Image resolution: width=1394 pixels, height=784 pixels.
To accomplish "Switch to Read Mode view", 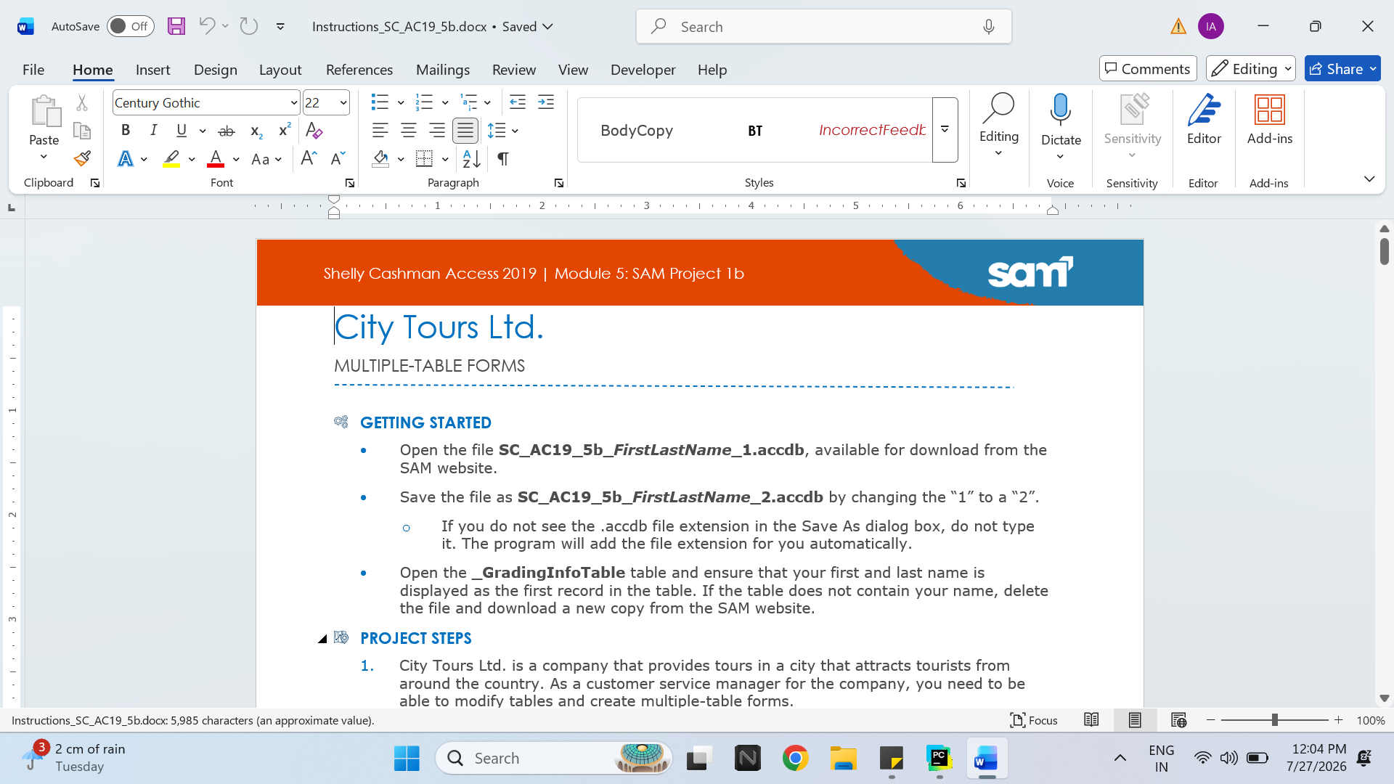I will [x=1091, y=720].
